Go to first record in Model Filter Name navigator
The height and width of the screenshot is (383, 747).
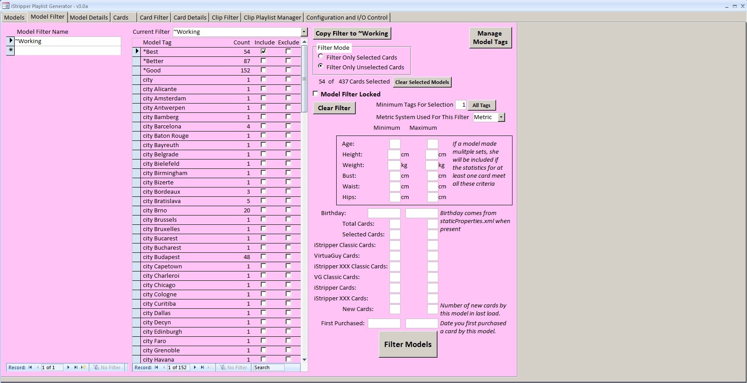click(x=30, y=367)
